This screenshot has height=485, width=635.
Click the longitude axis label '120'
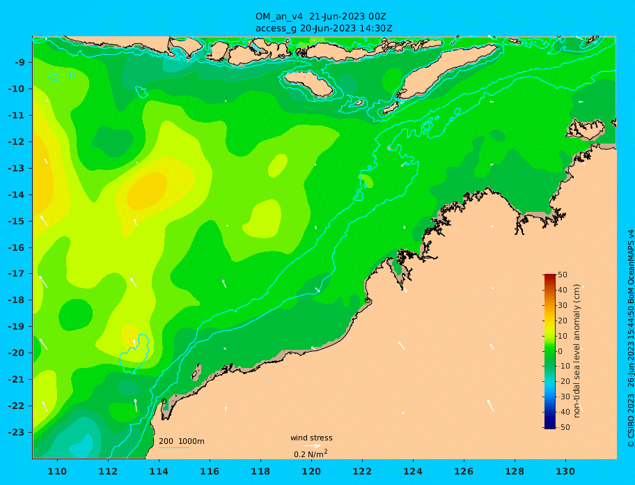311,472
